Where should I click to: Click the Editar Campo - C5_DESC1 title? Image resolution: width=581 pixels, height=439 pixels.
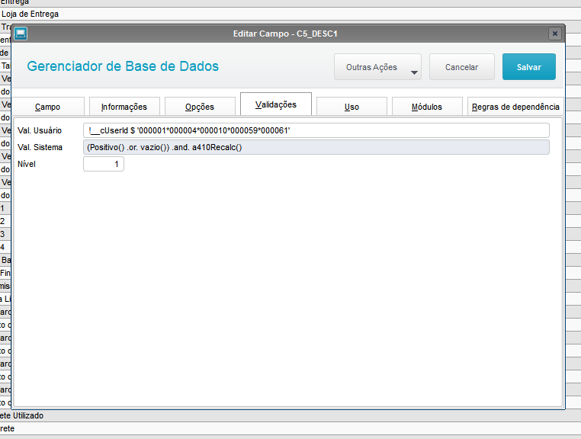click(x=285, y=34)
